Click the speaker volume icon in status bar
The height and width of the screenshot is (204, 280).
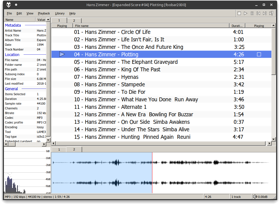[x=255, y=197]
